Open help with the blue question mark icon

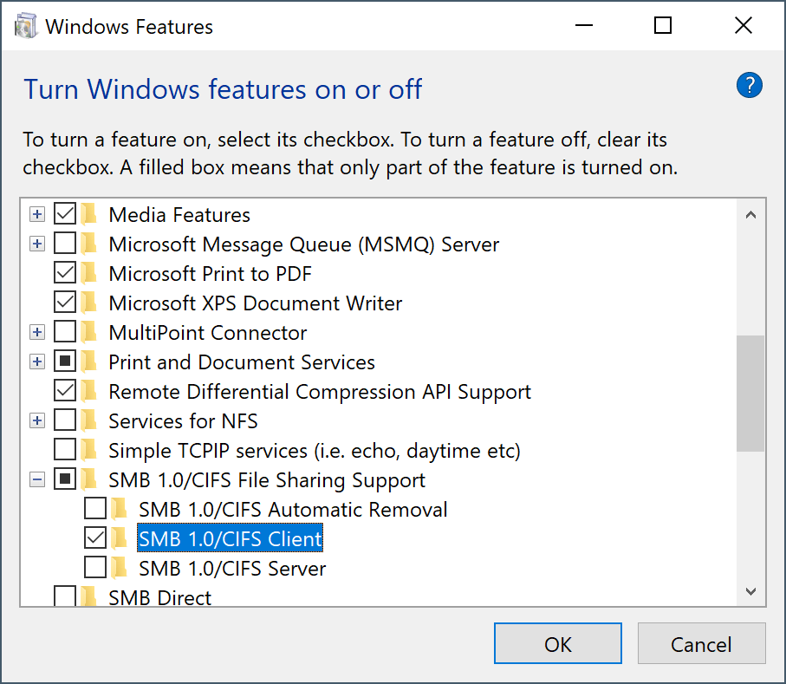[x=749, y=85]
